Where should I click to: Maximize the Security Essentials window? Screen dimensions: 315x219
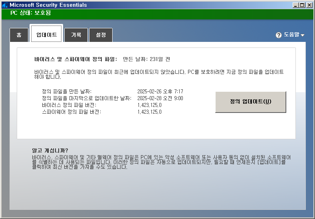pyautogui.click(x=302, y=5)
